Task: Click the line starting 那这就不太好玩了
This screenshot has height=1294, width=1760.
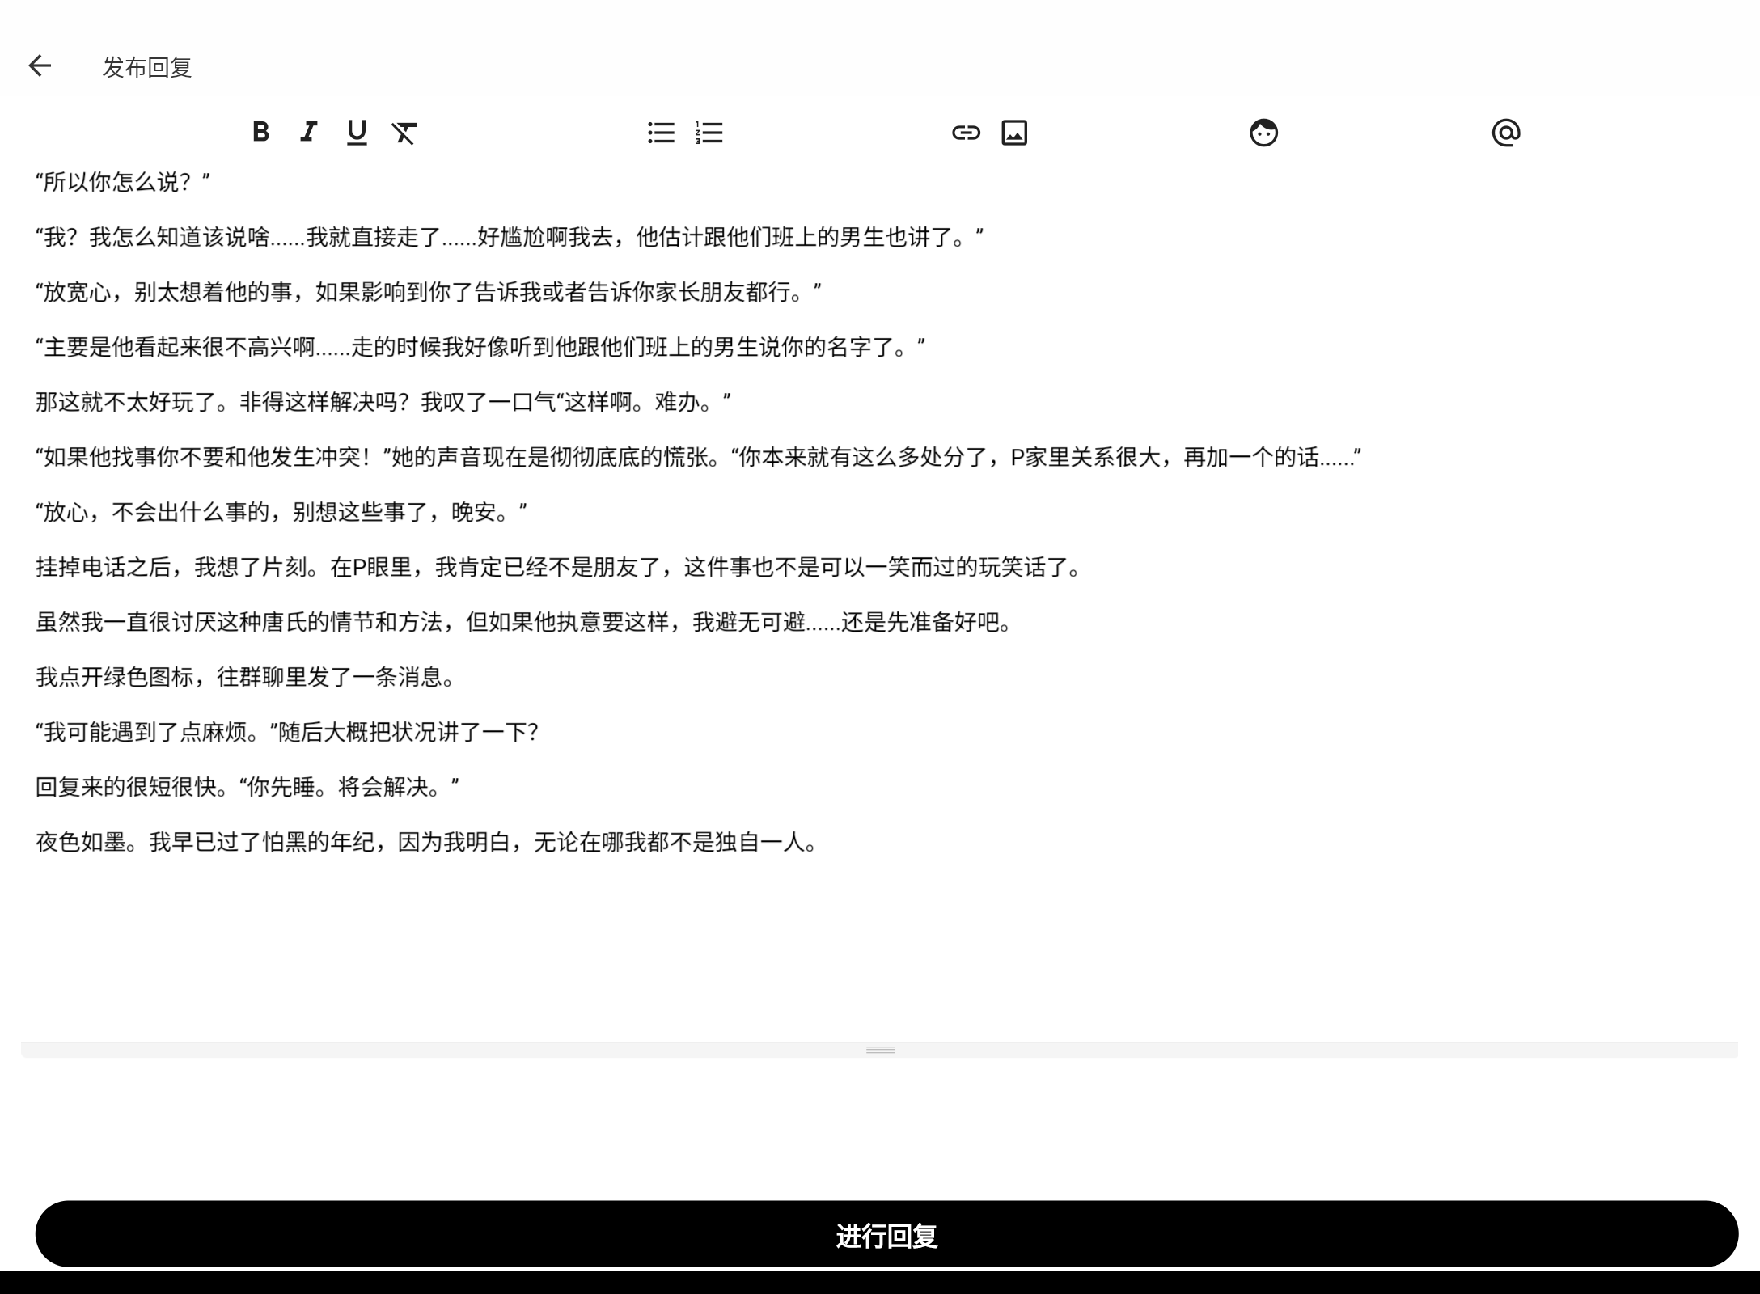Action: tap(383, 402)
